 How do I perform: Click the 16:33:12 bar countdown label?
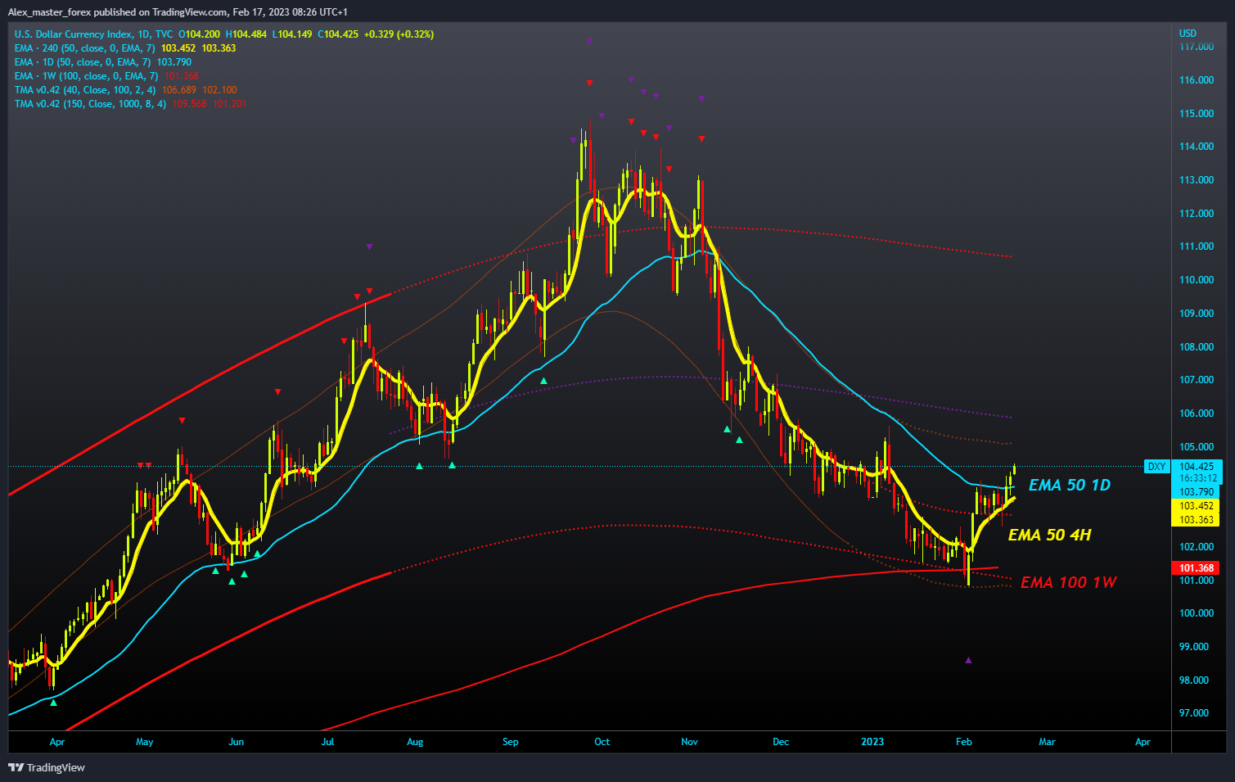1197,478
